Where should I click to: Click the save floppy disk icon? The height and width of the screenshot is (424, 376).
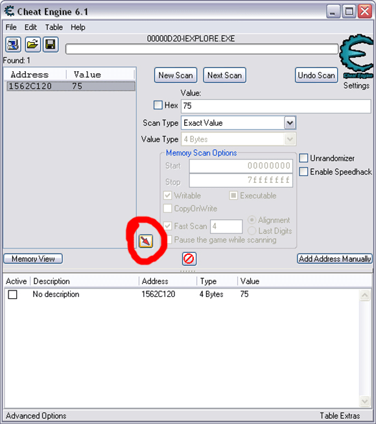coord(51,45)
